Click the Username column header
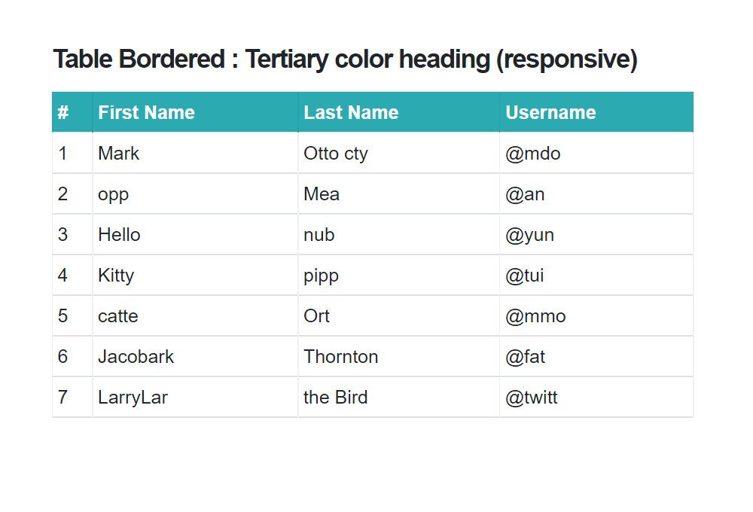The width and height of the screenshot is (753, 512). pos(596,112)
